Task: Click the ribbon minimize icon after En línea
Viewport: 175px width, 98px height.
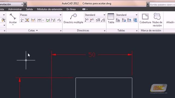Action: tap(84, 9)
